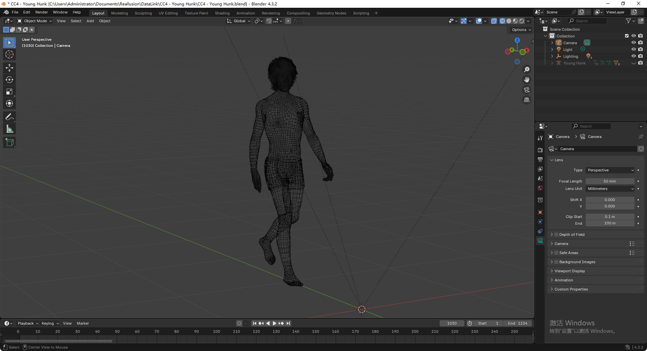The width and height of the screenshot is (647, 351).
Task: Switch to solid viewport shading
Action: point(509,21)
